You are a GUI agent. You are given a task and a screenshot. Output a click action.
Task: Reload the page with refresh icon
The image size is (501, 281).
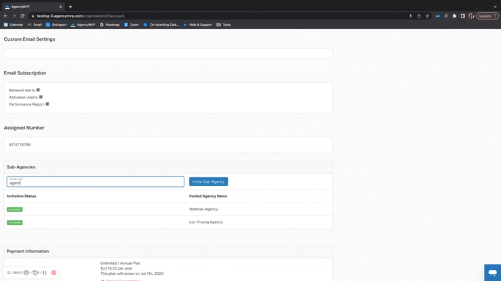pos(22,16)
